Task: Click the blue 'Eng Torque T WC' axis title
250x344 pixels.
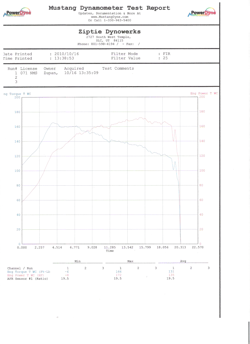Action: tap(17, 94)
